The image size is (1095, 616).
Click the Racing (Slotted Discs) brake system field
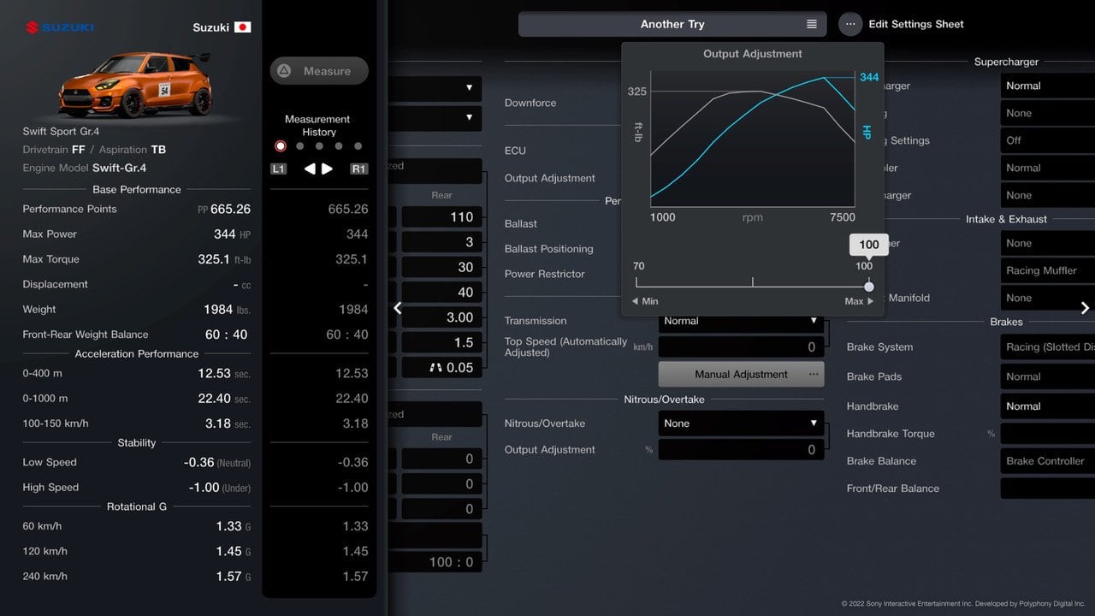[1048, 346]
